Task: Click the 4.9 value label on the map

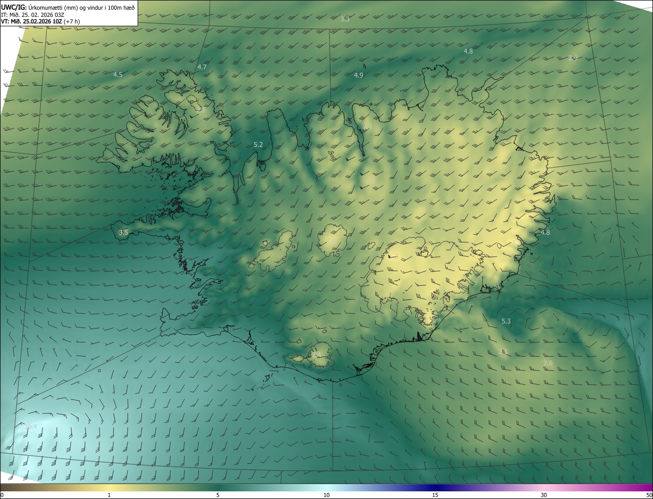Action: pyautogui.click(x=359, y=76)
